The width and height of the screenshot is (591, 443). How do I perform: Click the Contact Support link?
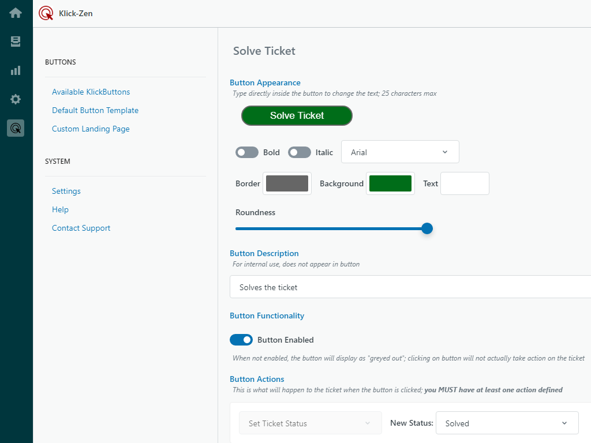pos(81,228)
